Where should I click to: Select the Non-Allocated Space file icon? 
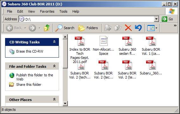click(x=104, y=41)
